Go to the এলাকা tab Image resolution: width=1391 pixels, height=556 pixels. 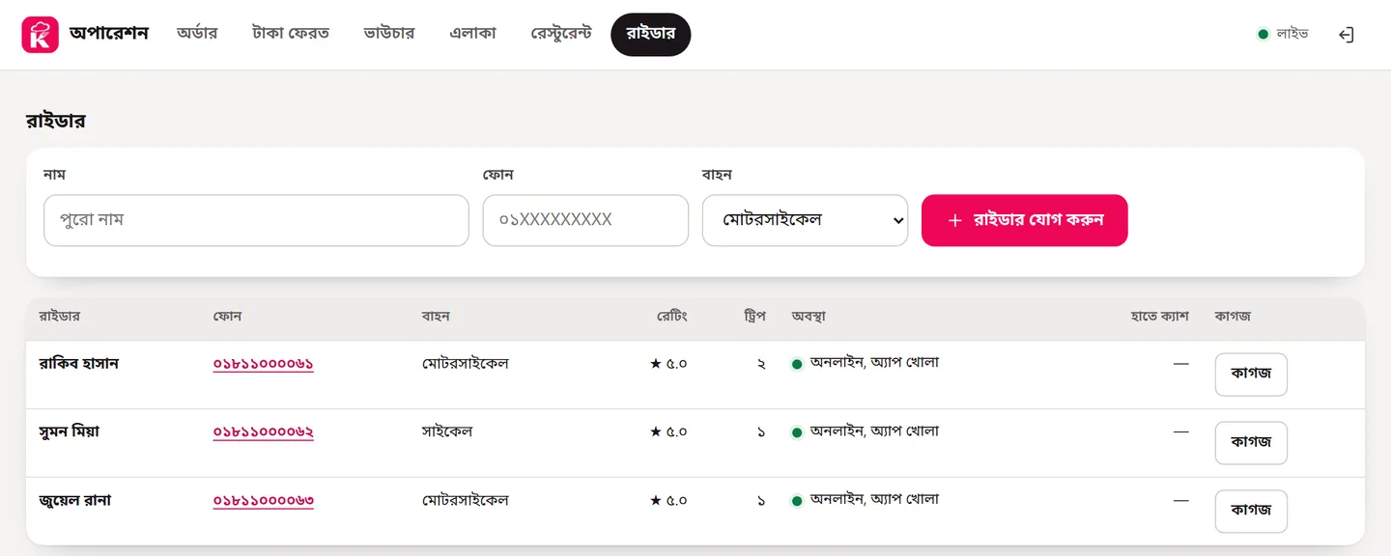tap(472, 34)
